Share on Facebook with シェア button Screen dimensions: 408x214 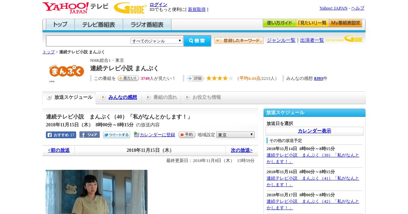tap(89, 135)
